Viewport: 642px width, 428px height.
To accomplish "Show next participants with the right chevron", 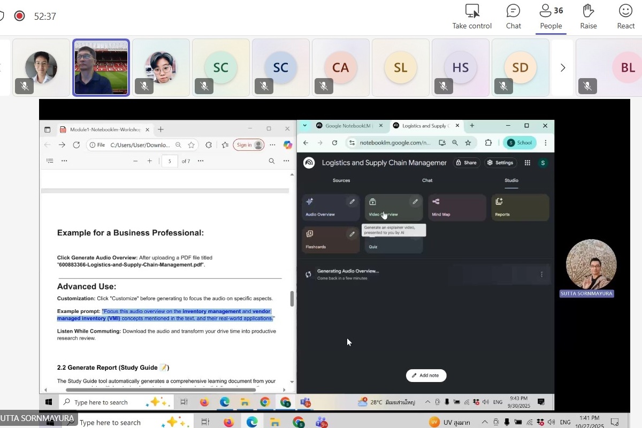I will [562, 68].
